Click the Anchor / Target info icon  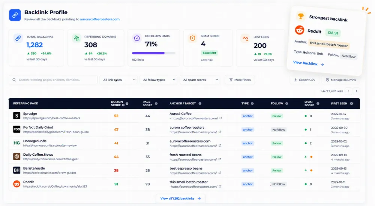[200, 104]
